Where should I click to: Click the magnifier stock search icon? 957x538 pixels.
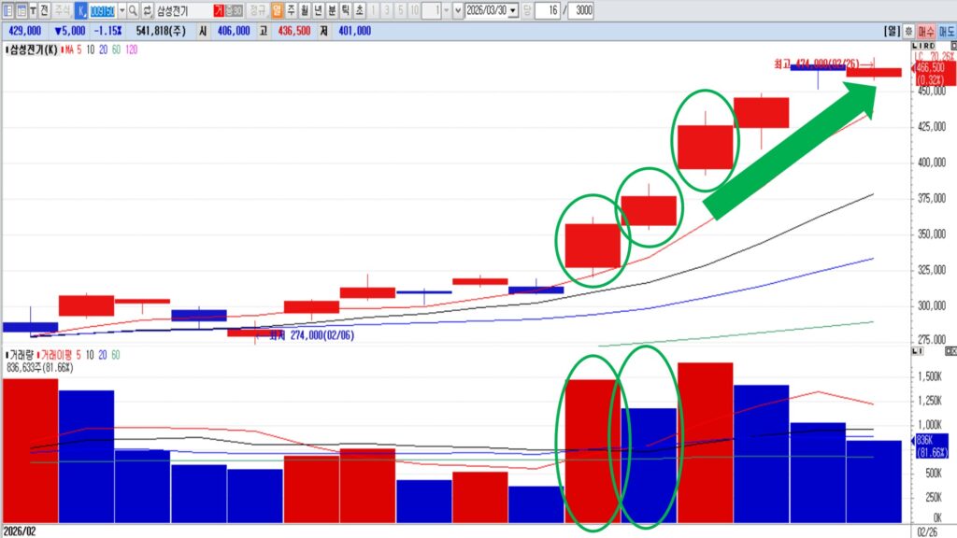[134, 10]
